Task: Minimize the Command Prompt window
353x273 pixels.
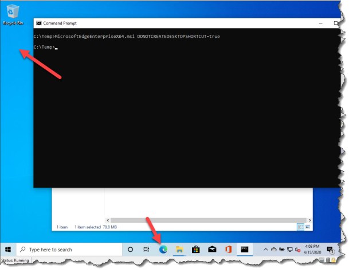Action: click(321, 23)
